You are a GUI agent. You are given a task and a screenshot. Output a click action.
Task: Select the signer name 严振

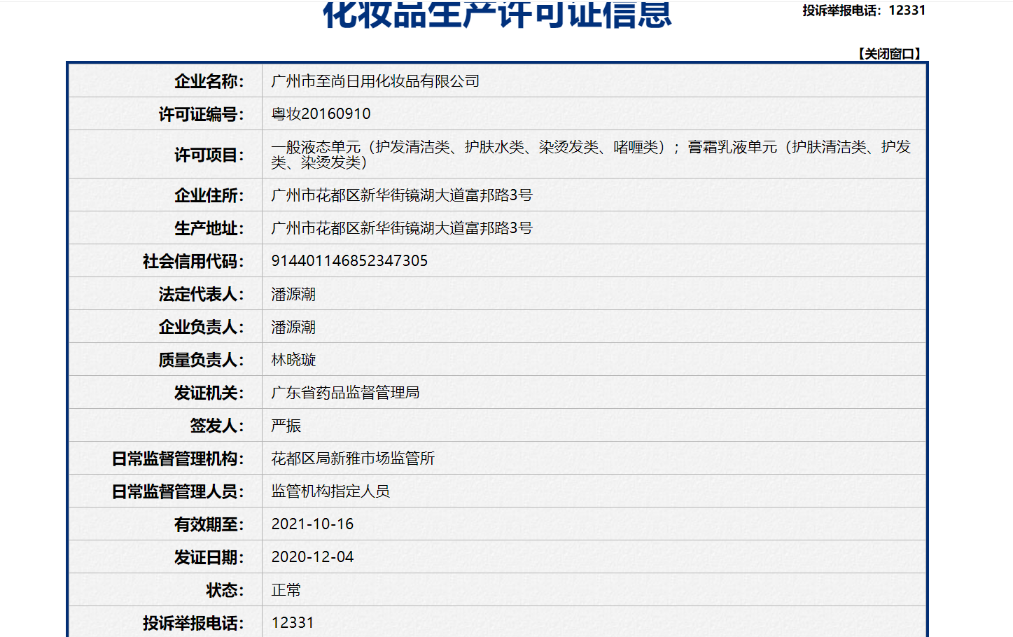pos(286,426)
